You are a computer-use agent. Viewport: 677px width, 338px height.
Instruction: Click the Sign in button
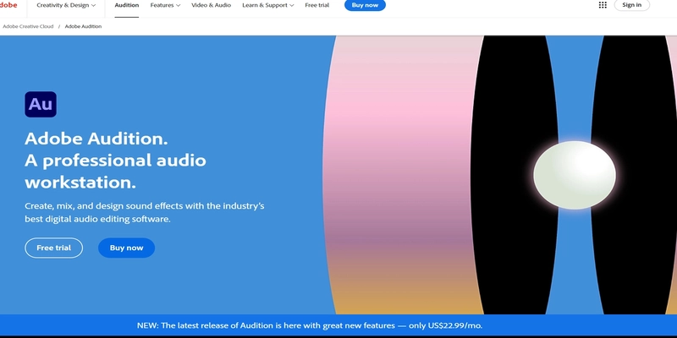coord(631,5)
